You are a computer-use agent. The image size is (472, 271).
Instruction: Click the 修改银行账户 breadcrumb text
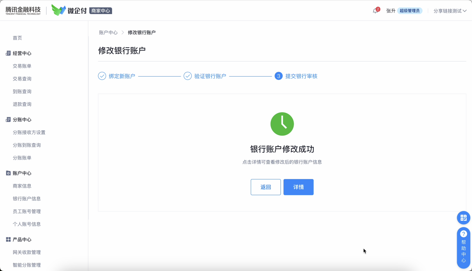pos(142,32)
